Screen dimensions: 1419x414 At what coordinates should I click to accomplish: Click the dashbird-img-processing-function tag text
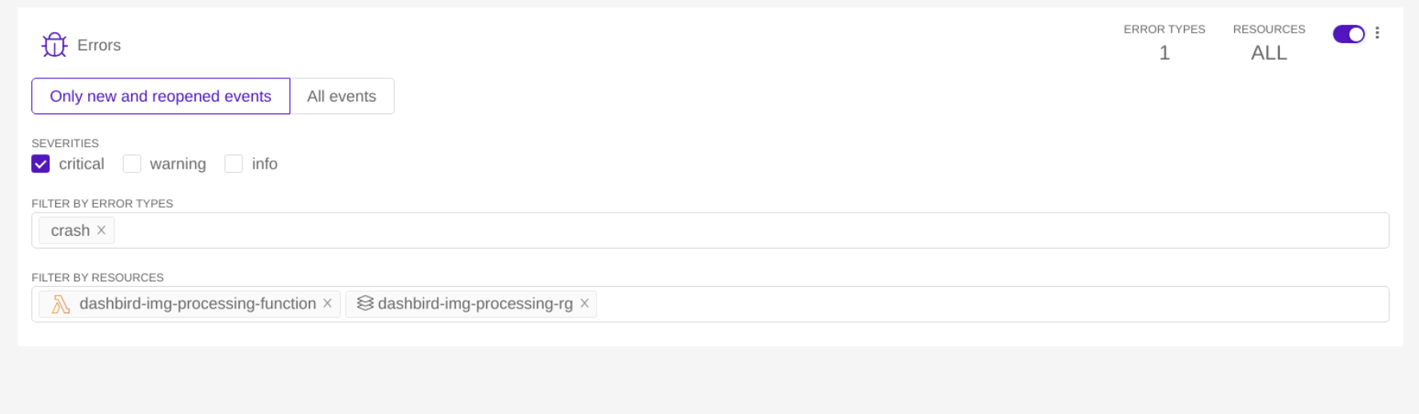[x=198, y=304]
